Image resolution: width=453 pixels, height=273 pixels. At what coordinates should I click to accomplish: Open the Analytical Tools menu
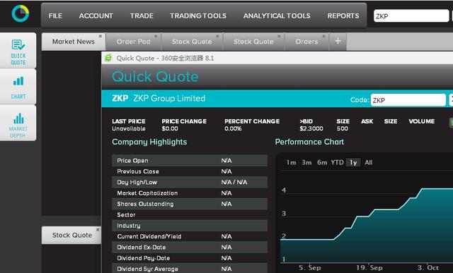point(277,16)
